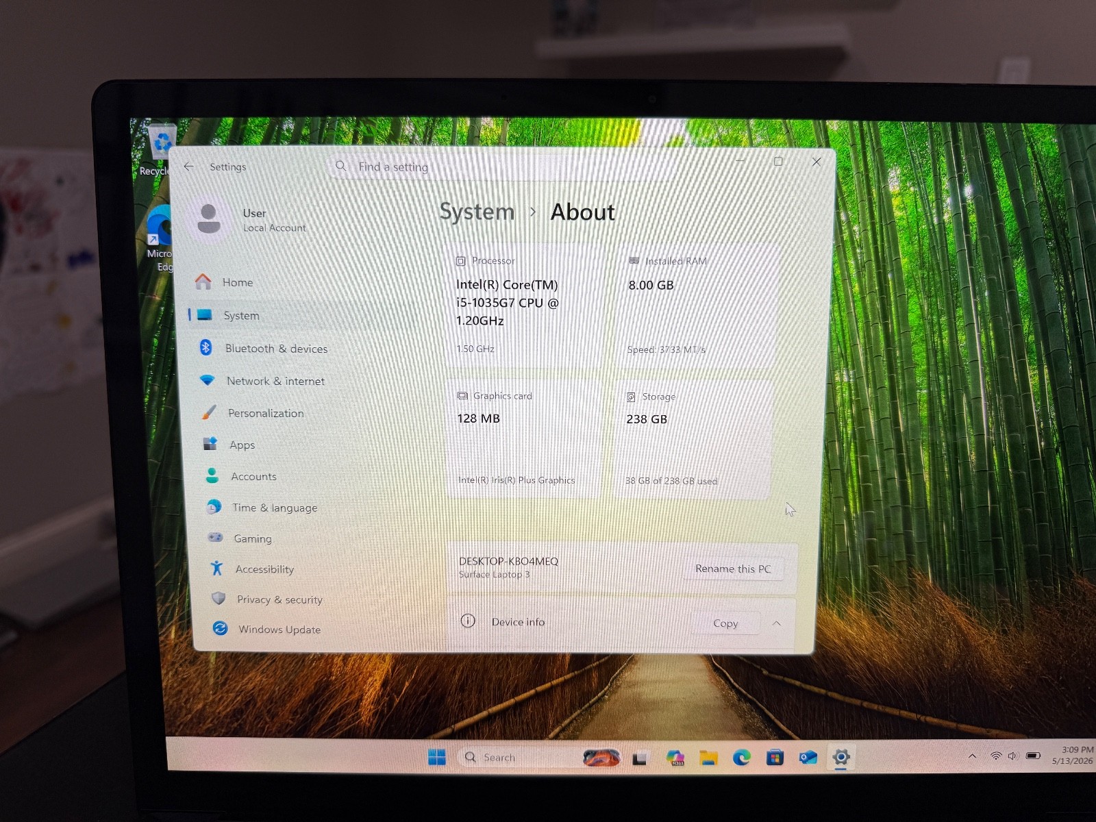Viewport: 1096px width, 822px height.
Task: Click the Intel(R) Iris(R) Plus Graphics text
Action: click(x=516, y=480)
